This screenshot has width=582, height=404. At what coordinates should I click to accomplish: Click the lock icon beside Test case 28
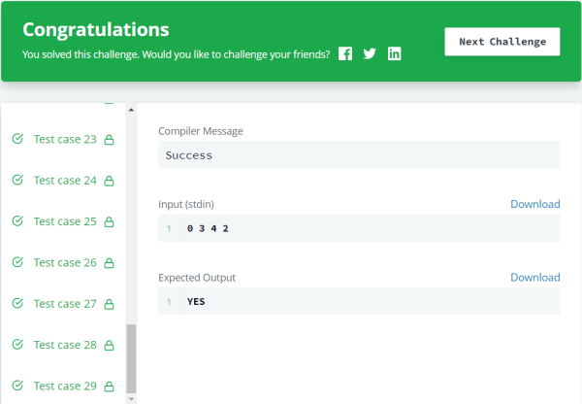pyautogui.click(x=109, y=346)
